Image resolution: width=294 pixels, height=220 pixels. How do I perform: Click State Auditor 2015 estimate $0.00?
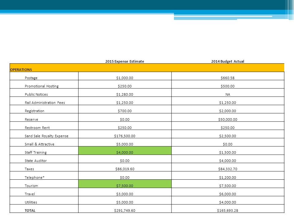tap(125, 160)
